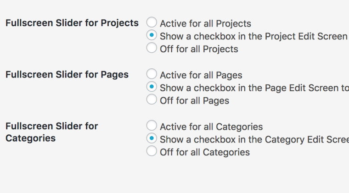Click the 'Off for all Projects' label text
Viewport: 349px width, 193px height.
pos(199,49)
